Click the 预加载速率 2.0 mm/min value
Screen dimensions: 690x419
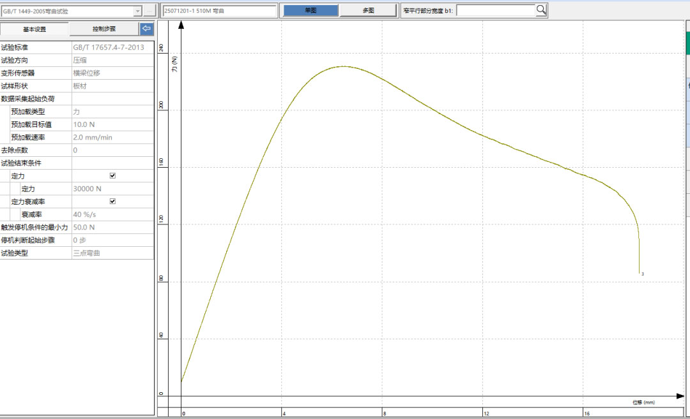(x=112, y=137)
